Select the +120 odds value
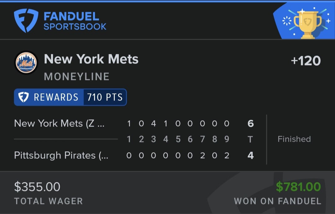 click(x=306, y=61)
